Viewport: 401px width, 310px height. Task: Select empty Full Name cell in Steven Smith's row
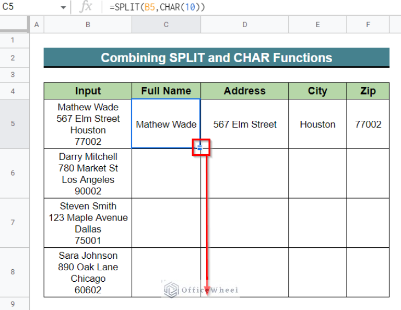[x=166, y=223]
